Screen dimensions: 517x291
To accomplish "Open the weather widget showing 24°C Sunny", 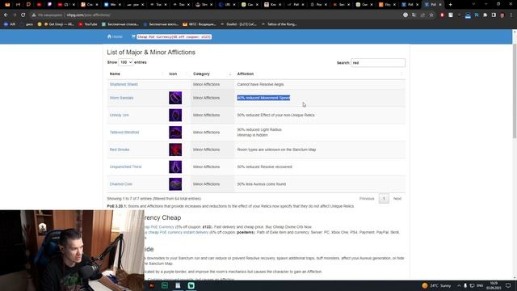I will point(436,285).
